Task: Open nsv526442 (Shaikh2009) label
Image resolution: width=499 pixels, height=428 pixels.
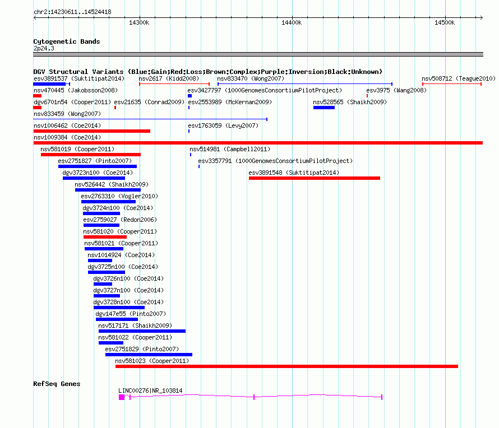Action: pyautogui.click(x=112, y=184)
